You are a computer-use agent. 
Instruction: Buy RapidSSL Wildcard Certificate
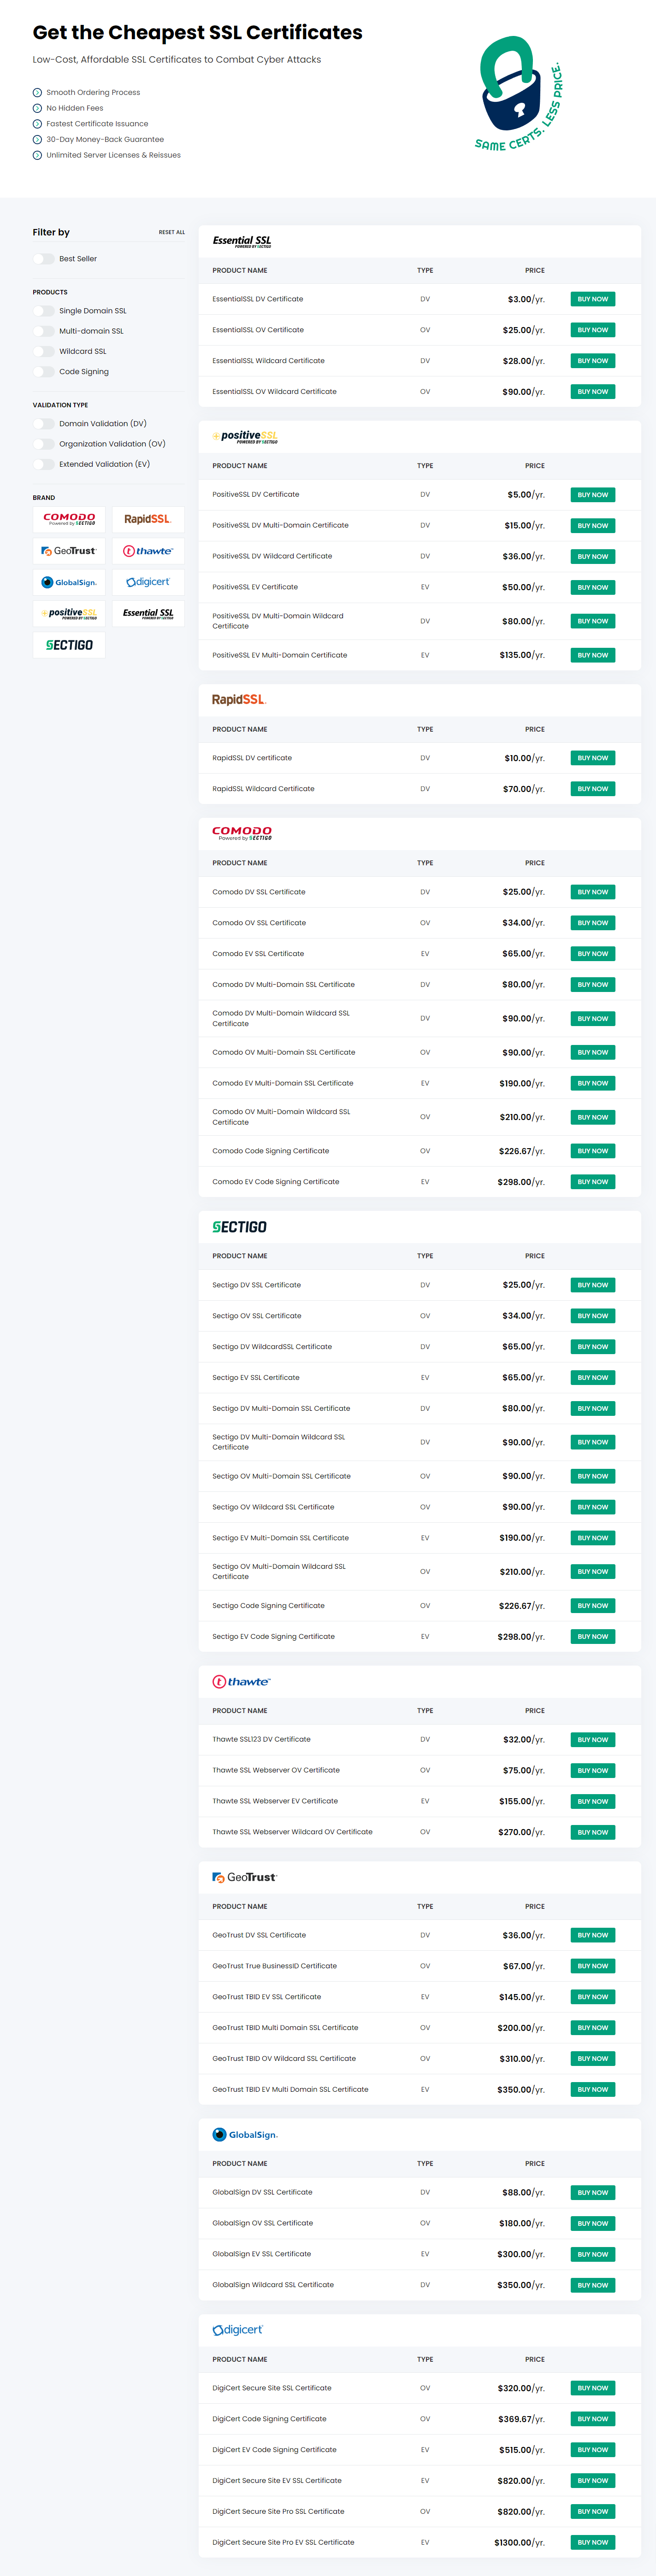click(593, 789)
